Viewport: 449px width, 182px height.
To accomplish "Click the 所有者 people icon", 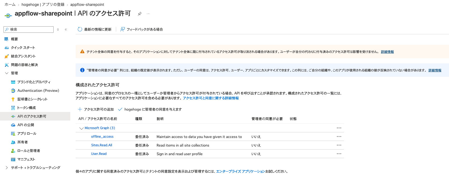I will pos(13,142).
